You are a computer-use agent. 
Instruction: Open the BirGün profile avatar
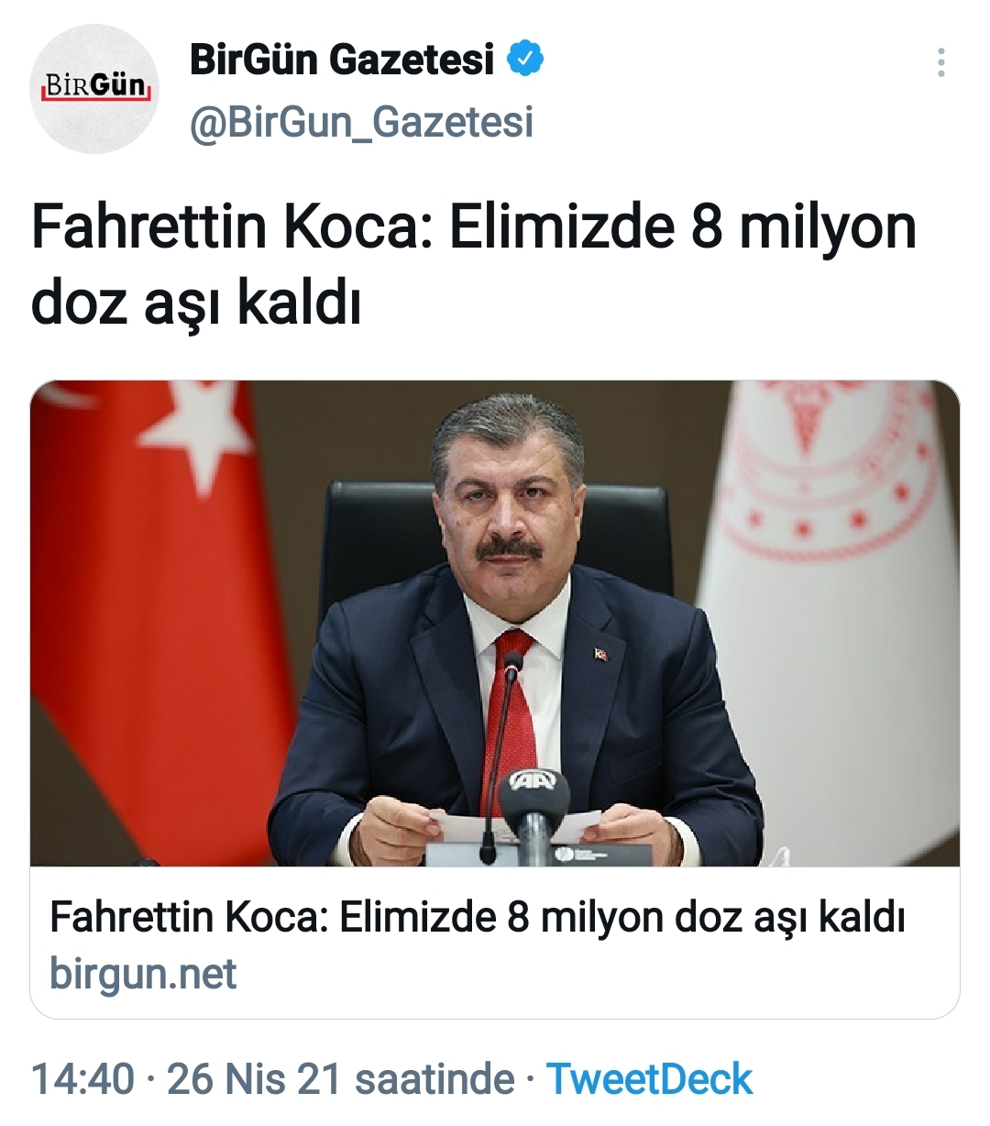94,88
